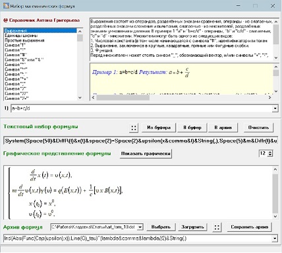Viewport: 282px width, 253px height.
Task: Send the formula with В архив button
Action: 223,127
